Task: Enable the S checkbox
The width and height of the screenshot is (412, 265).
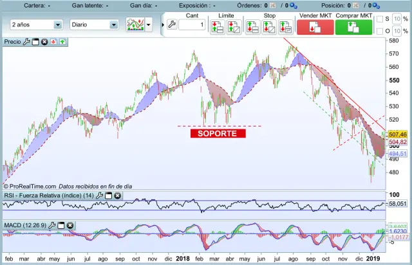Action: click(x=379, y=19)
